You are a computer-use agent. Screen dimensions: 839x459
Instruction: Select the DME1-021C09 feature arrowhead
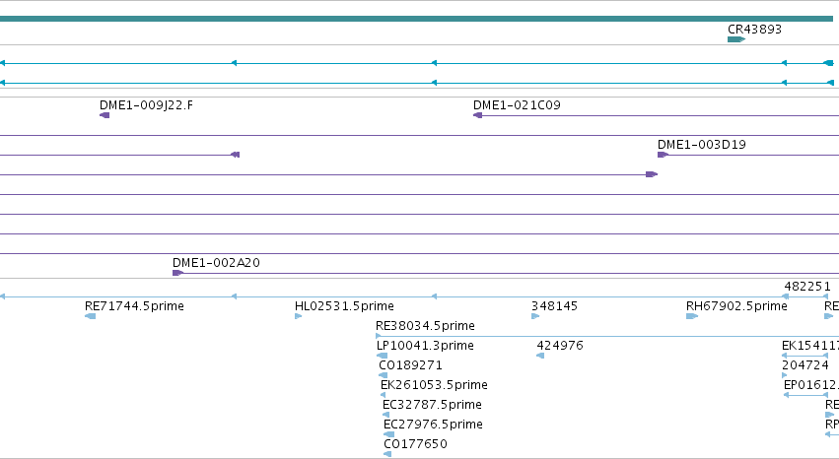[478, 115]
